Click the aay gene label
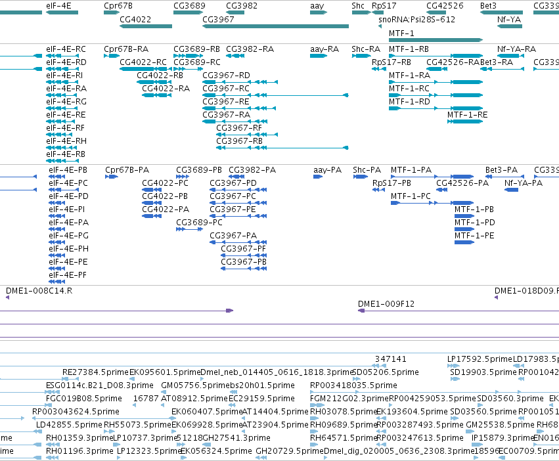559x461 pixels. click(x=317, y=6)
